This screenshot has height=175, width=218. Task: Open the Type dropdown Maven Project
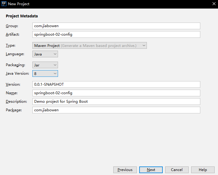point(89,45)
